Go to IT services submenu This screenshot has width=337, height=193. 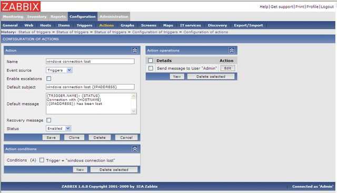pos(191,25)
